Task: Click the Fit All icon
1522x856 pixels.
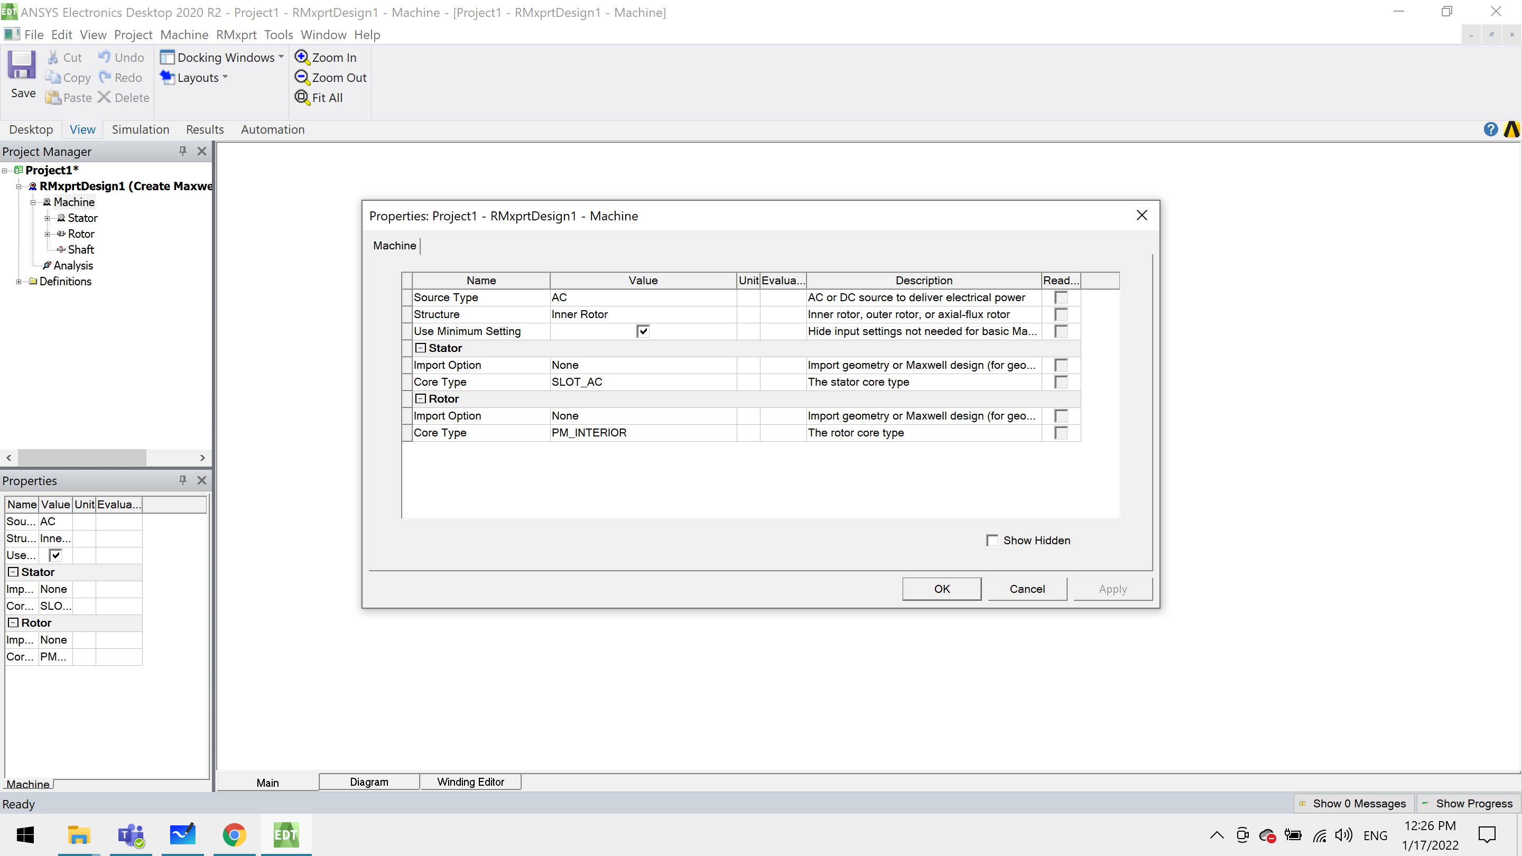Action: coord(301,97)
